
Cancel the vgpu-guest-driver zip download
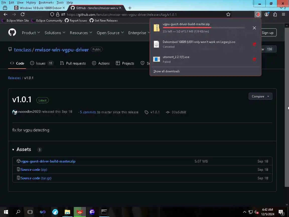click(254, 28)
